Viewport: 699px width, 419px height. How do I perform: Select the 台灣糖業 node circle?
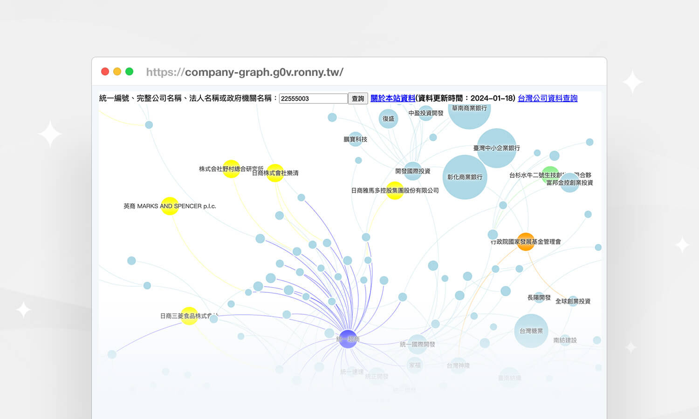531,331
